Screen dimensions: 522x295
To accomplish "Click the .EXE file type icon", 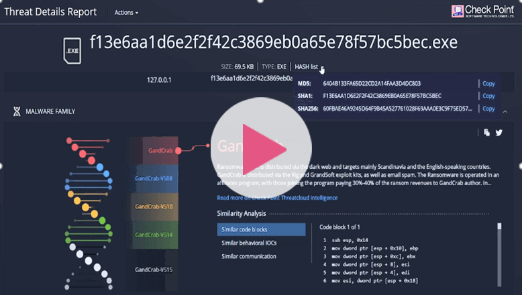I will [x=72, y=50].
